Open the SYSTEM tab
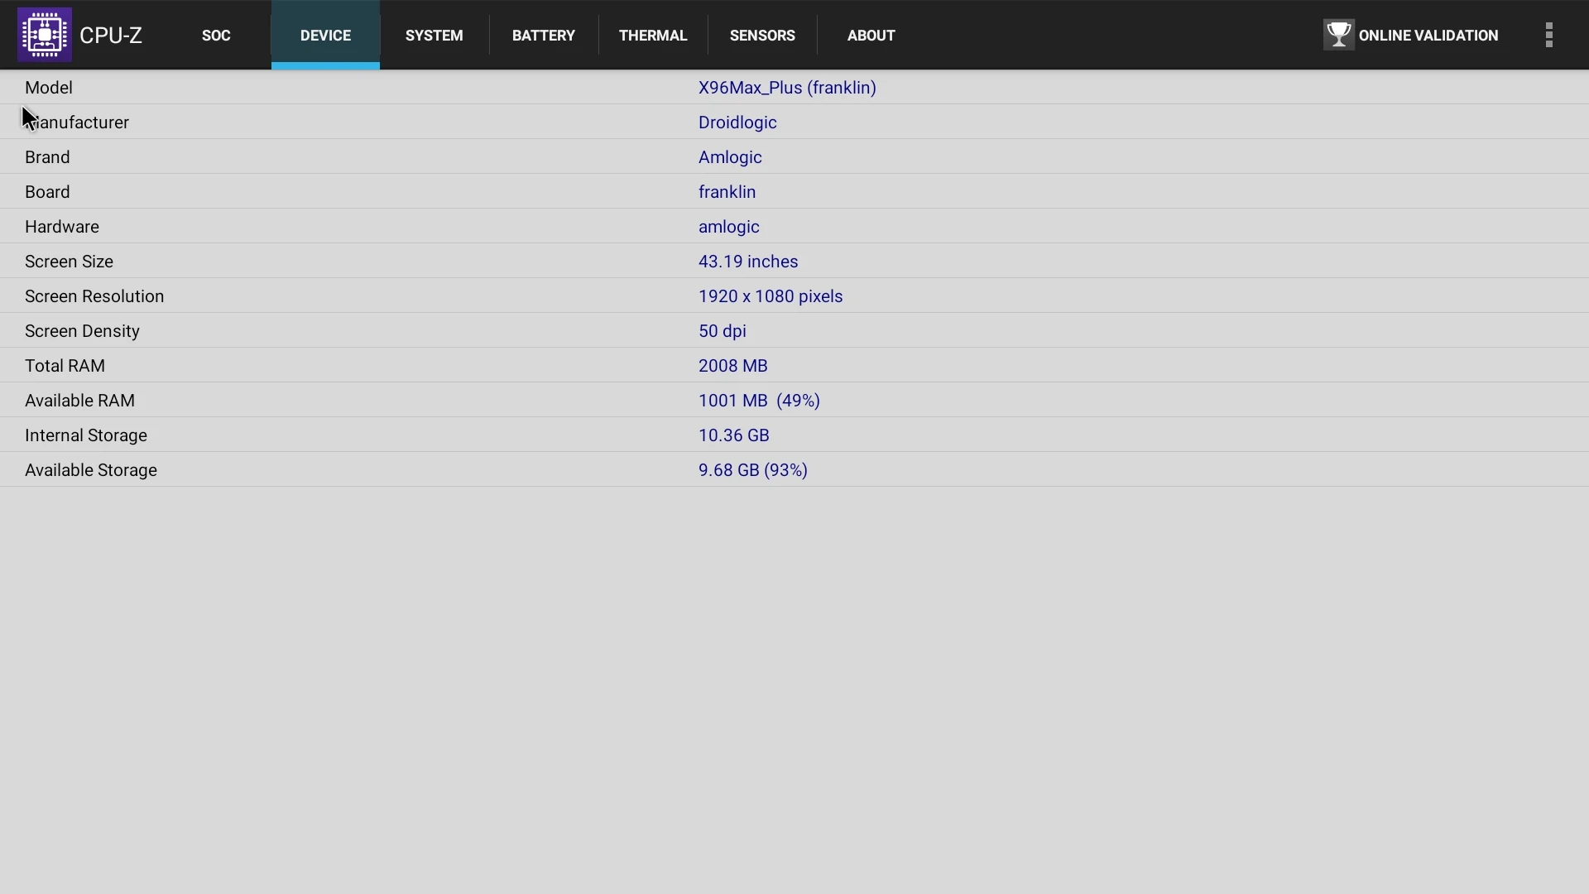Screen dimensions: 1589x894 [x=434, y=36]
